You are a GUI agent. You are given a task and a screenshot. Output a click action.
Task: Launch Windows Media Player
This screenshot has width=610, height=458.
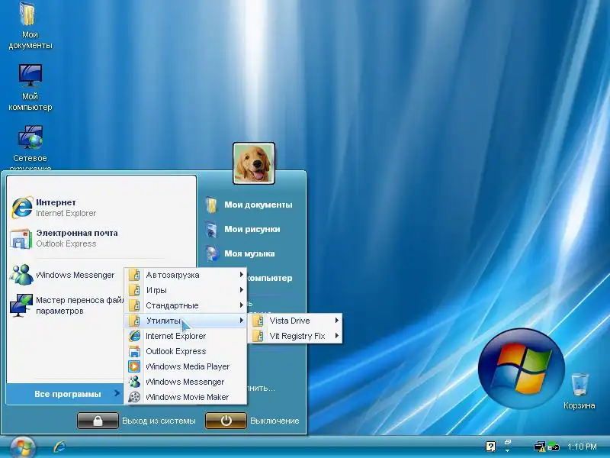tap(185, 366)
